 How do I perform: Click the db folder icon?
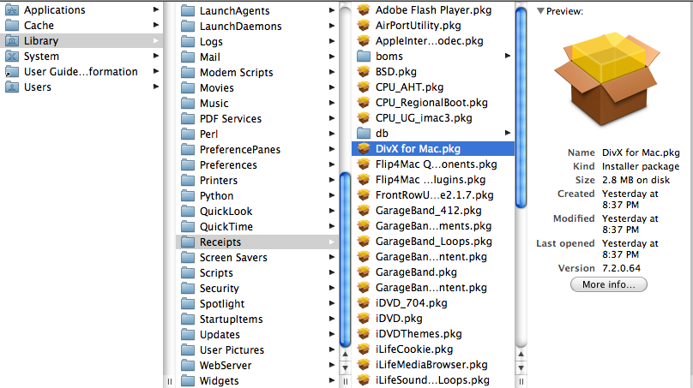tap(364, 133)
